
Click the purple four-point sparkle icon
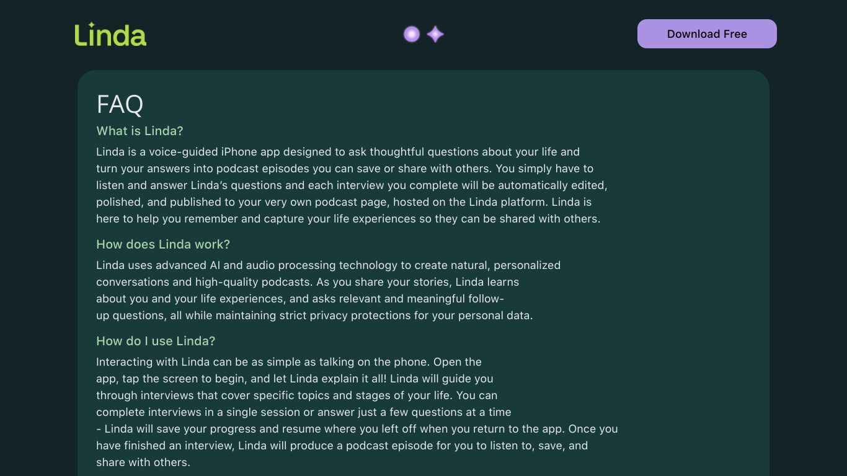coord(435,34)
